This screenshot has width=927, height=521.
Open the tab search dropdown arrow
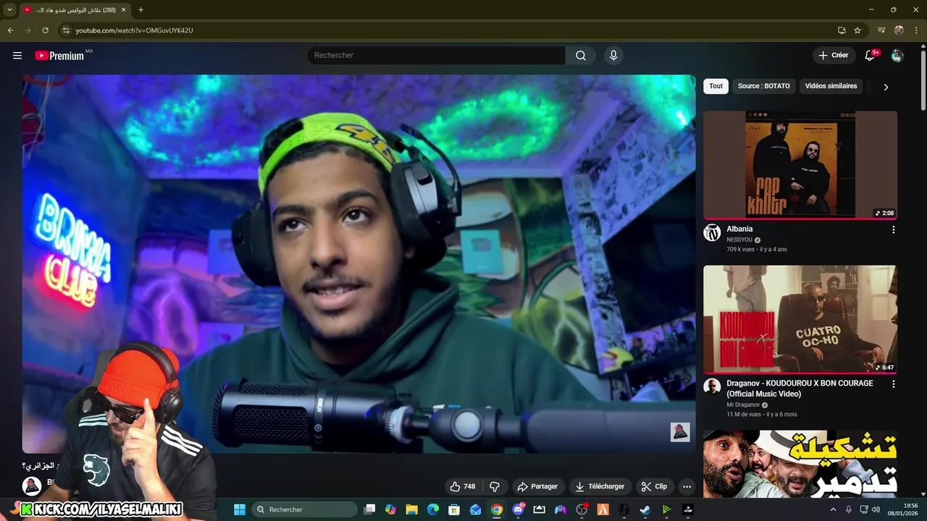pos(9,10)
